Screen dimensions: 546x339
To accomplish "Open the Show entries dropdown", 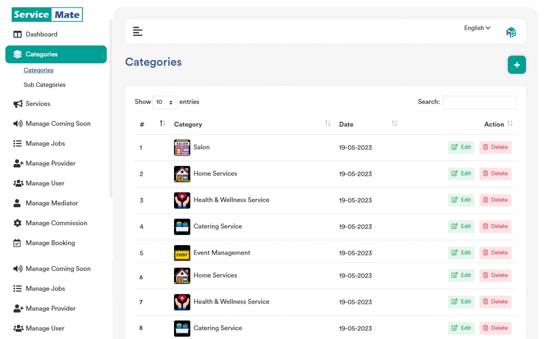I will pos(164,102).
